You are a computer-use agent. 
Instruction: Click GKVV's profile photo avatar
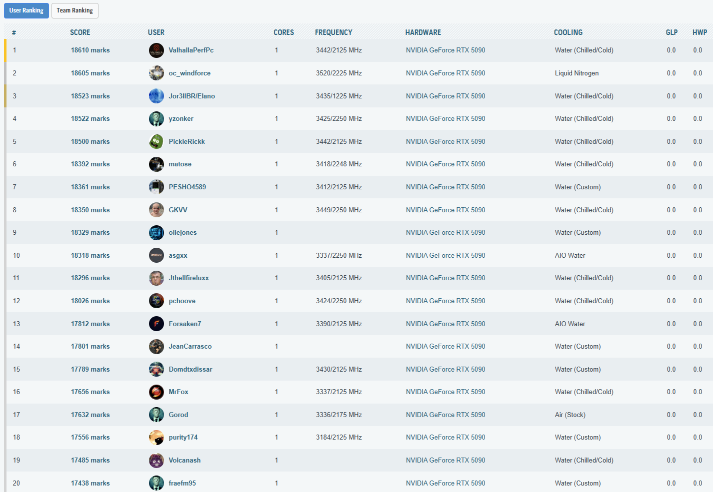click(x=156, y=210)
